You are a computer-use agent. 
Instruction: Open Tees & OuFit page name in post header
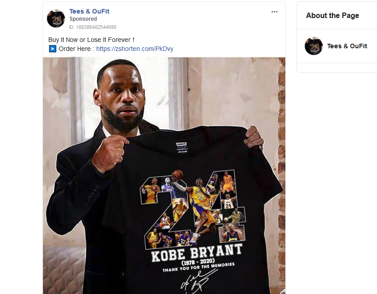point(89,11)
